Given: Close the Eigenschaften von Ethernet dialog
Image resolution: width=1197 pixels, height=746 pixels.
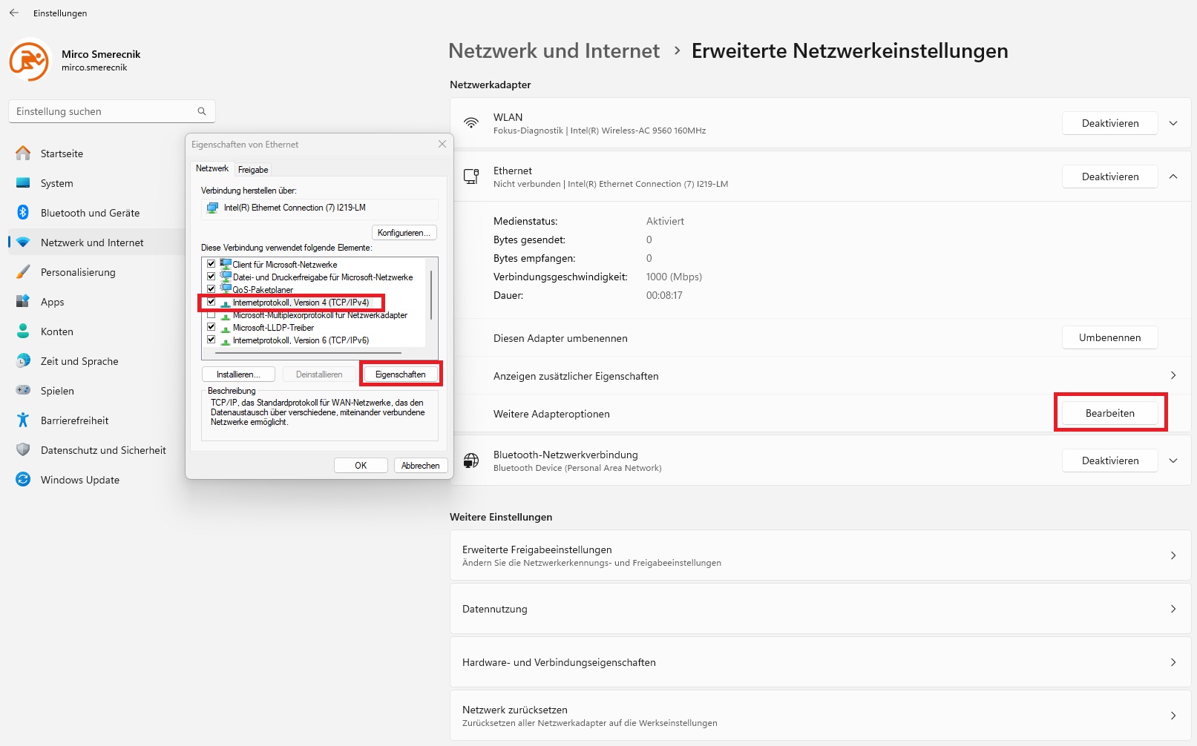Looking at the screenshot, I should click(x=442, y=144).
